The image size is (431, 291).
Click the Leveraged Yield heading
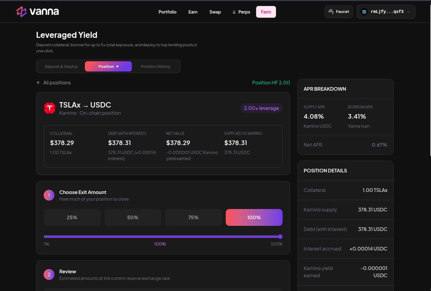pos(67,35)
